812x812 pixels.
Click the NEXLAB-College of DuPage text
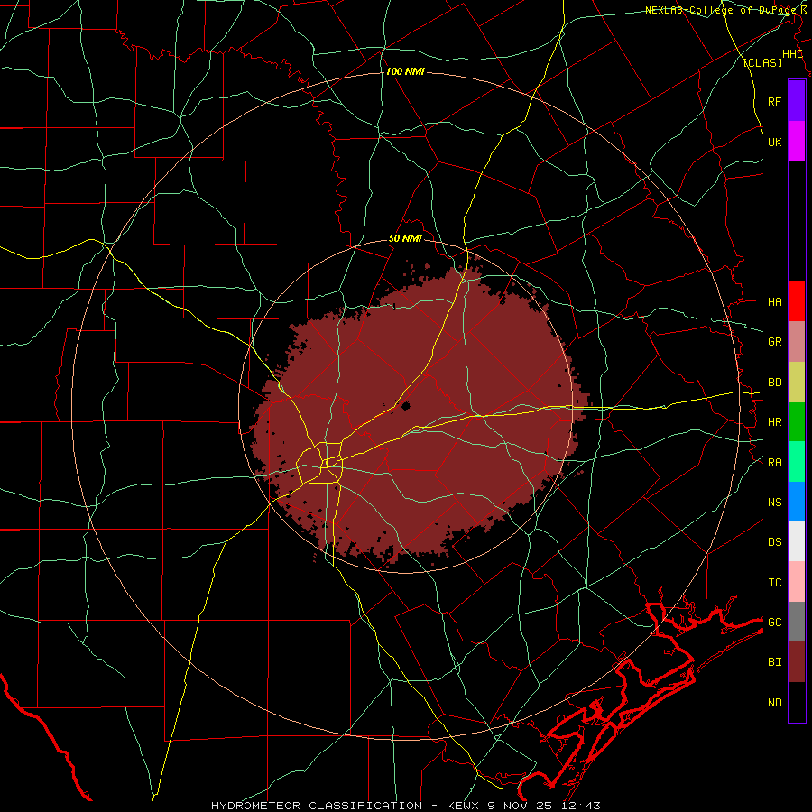tap(720, 10)
